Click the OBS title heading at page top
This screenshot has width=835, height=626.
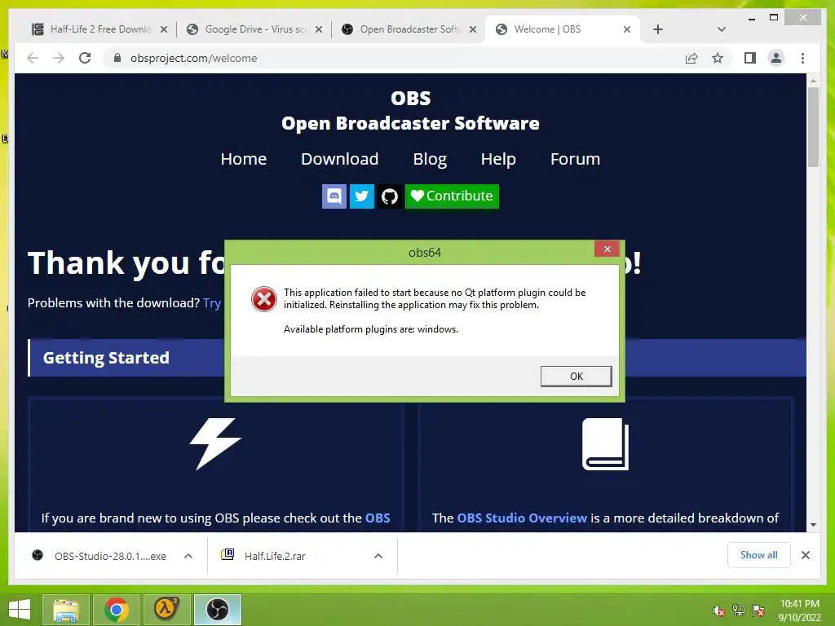(x=411, y=98)
